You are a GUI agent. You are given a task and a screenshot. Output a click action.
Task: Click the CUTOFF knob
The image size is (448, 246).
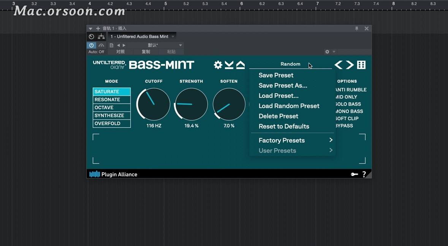point(154,104)
